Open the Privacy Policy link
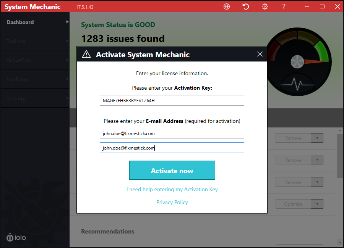Viewport: 344px width, 248px height. pos(172,202)
